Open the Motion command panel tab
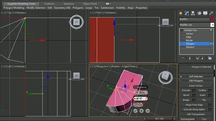 (199, 13)
